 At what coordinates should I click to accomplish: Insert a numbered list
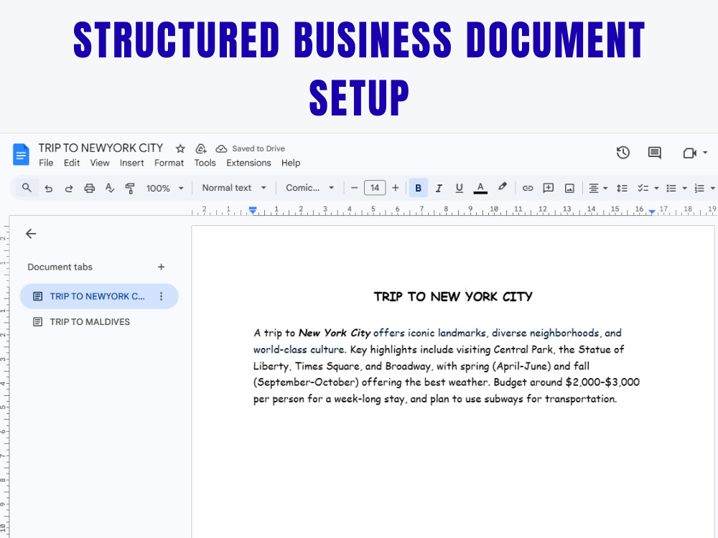click(699, 189)
